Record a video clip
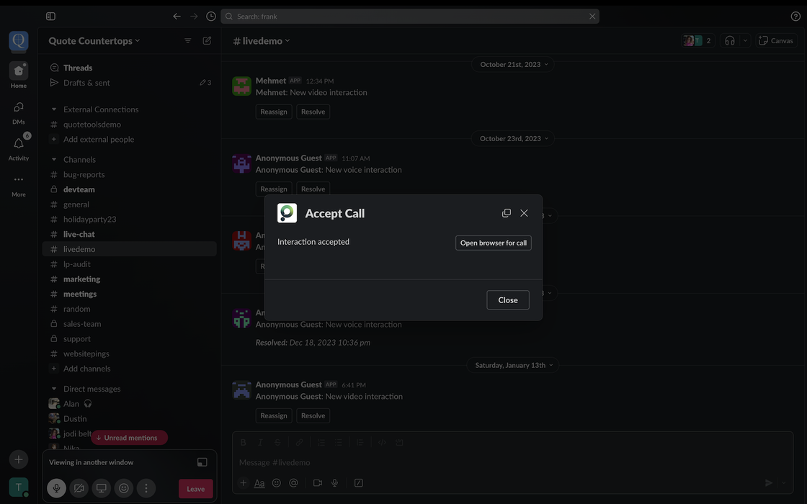 318,483
